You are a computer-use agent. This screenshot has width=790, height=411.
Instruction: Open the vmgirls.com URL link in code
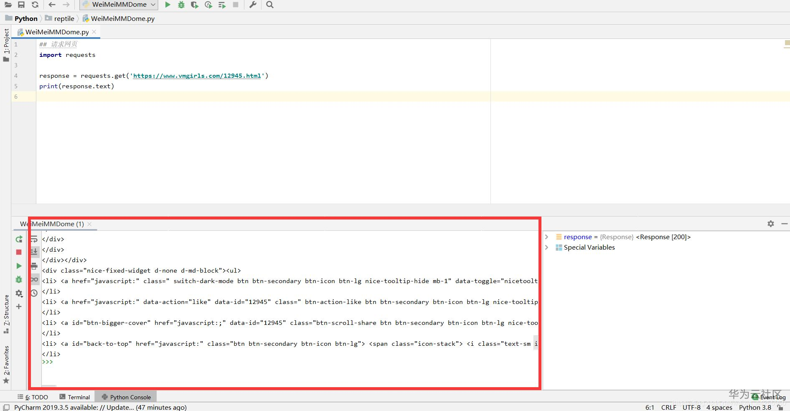click(197, 76)
